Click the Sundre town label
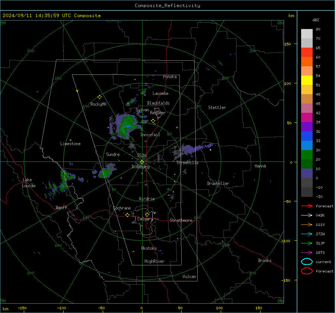The width and height of the screenshot is (335, 313). click(x=113, y=154)
